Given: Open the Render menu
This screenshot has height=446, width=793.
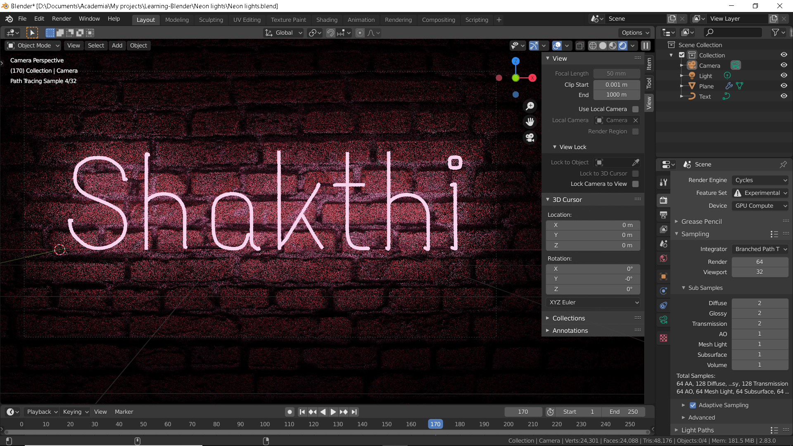Looking at the screenshot, I should (x=62, y=19).
